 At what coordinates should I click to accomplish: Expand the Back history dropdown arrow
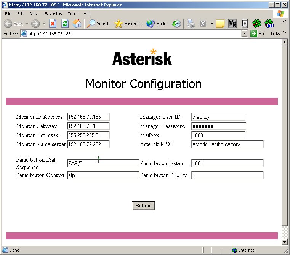[x=27, y=24]
